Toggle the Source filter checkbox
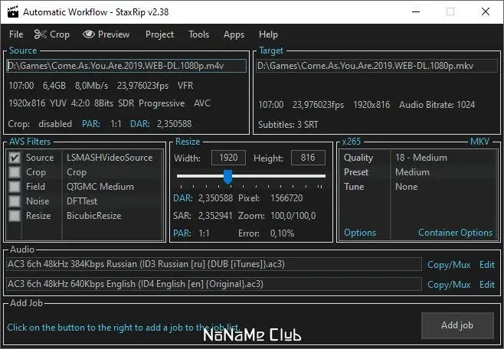This screenshot has height=349, width=504. click(x=15, y=158)
